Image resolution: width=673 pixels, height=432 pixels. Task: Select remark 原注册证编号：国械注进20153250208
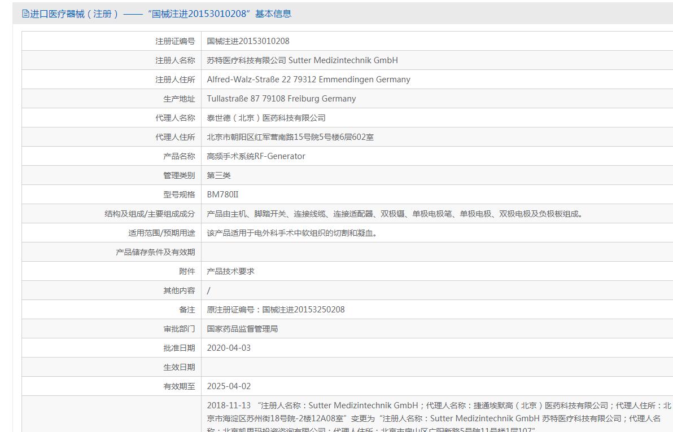[276, 310]
